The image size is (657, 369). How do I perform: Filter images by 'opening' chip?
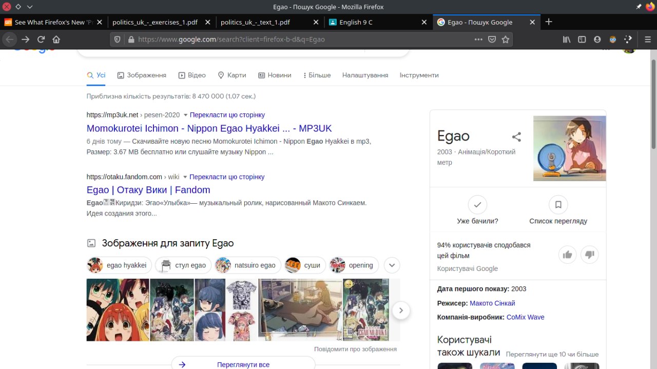[354, 265]
